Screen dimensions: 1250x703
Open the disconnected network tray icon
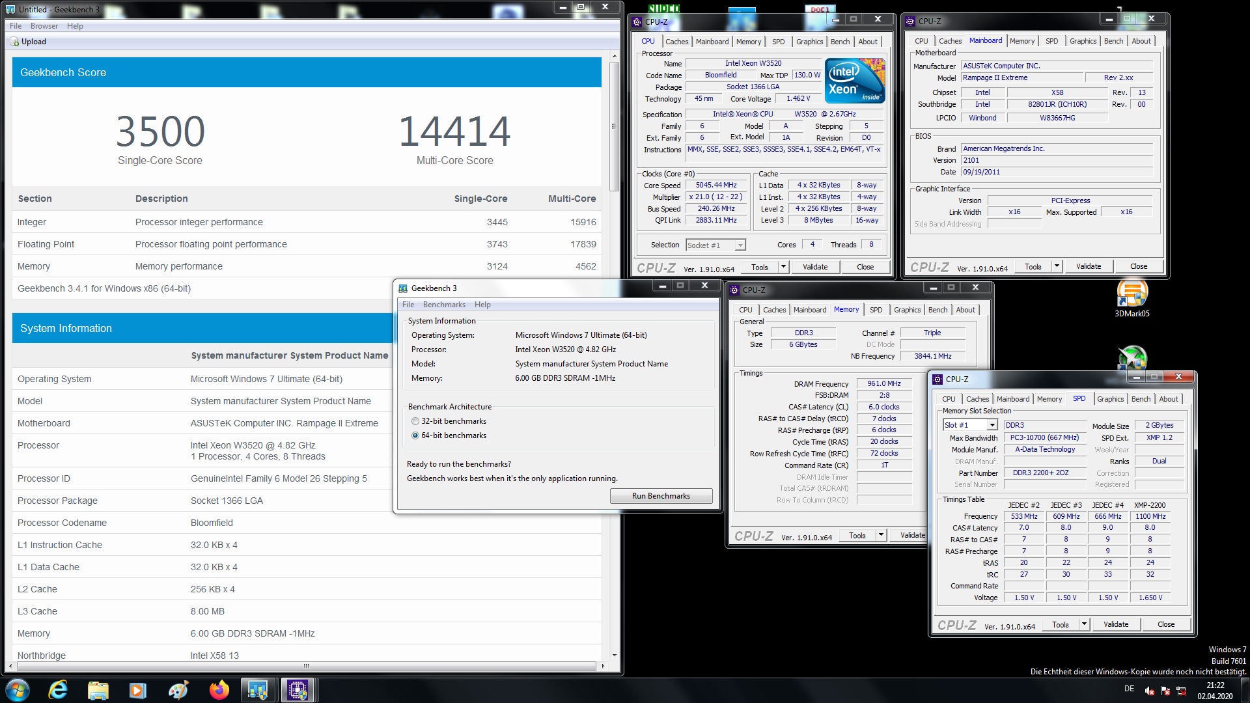1181,691
